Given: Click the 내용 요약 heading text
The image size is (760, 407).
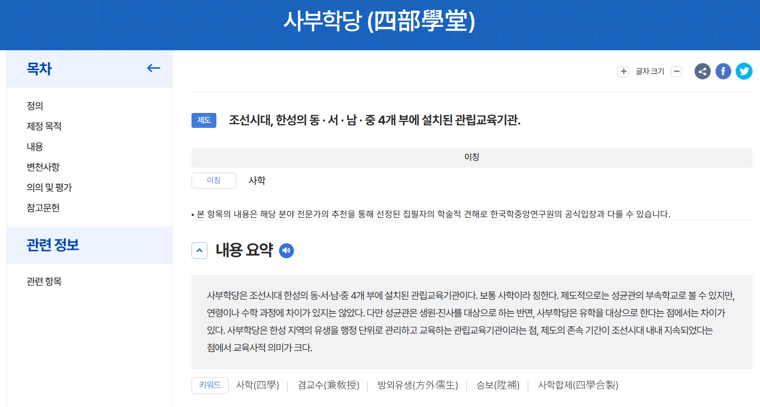Looking at the screenshot, I should coord(244,250).
